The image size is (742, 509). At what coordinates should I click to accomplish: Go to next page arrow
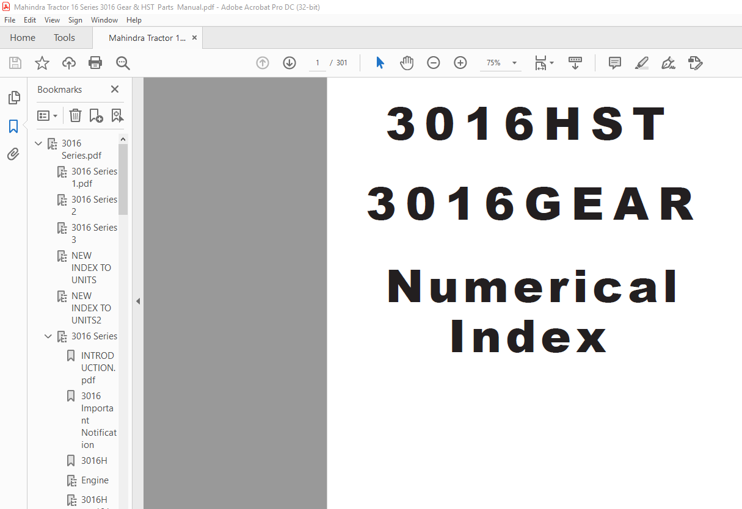pos(289,63)
